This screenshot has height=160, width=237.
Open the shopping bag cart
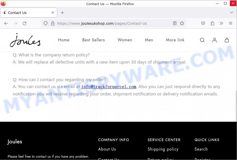[227, 40]
